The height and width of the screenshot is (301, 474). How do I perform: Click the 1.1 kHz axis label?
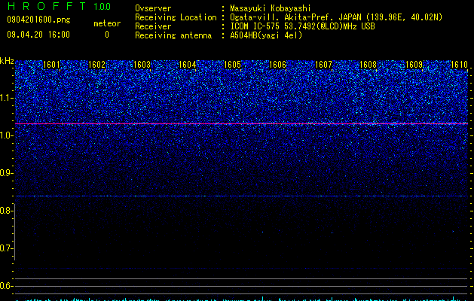point(6,98)
